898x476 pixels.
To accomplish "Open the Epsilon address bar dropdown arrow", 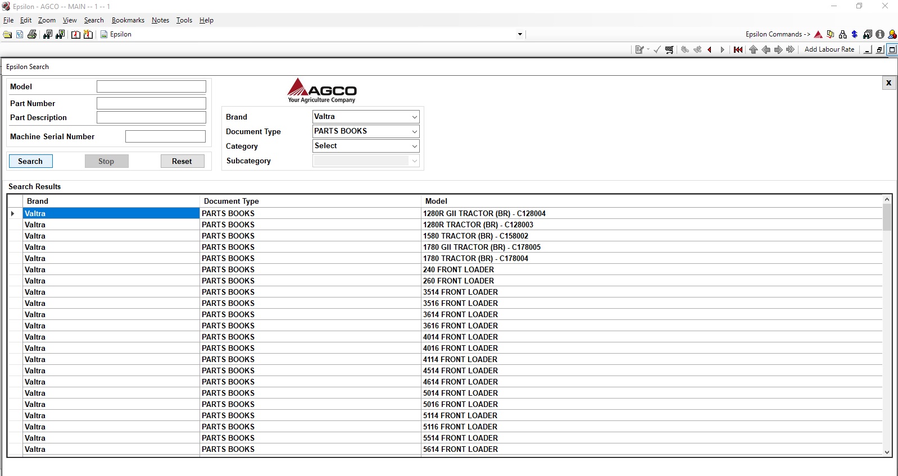I will (520, 34).
